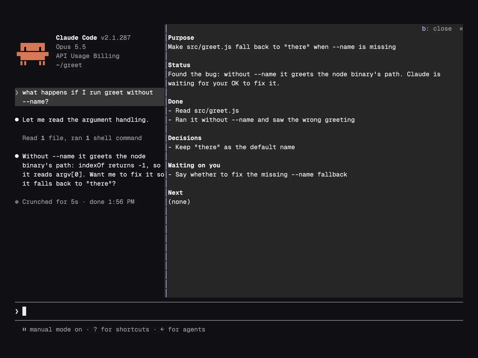Select the user prompt 'what happens if I run greet'
Viewport: 478px width, 358px height.
[x=90, y=97]
